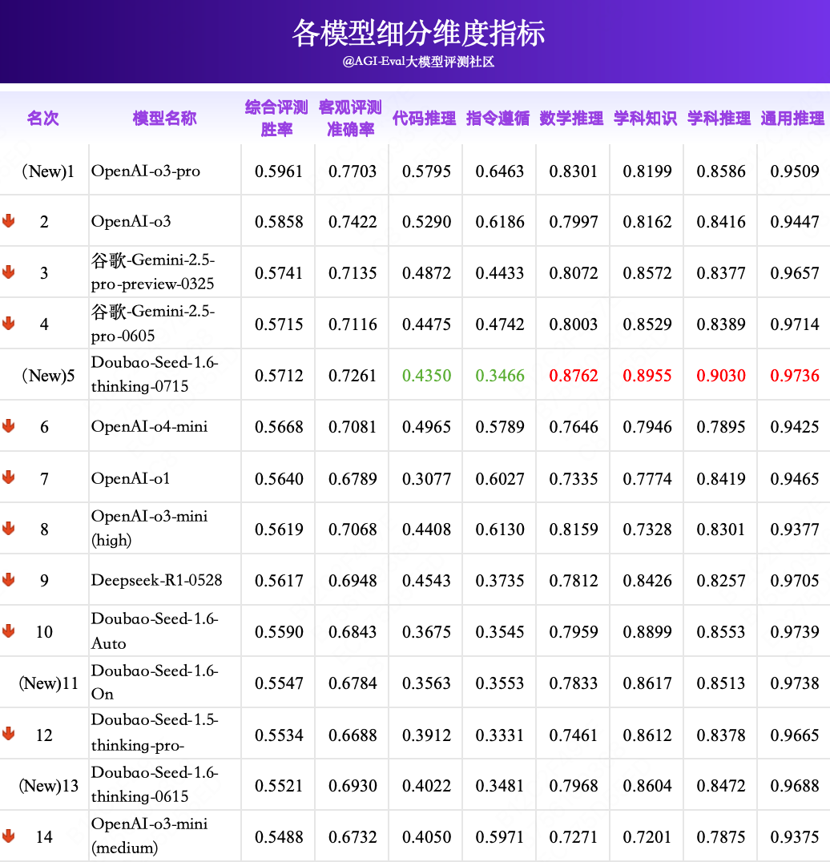Click red subject reasoning score 0.9030
830x862 pixels.
coord(721,376)
